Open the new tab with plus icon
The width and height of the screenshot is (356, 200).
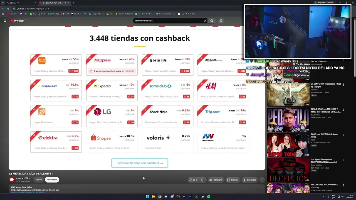[73, 3]
